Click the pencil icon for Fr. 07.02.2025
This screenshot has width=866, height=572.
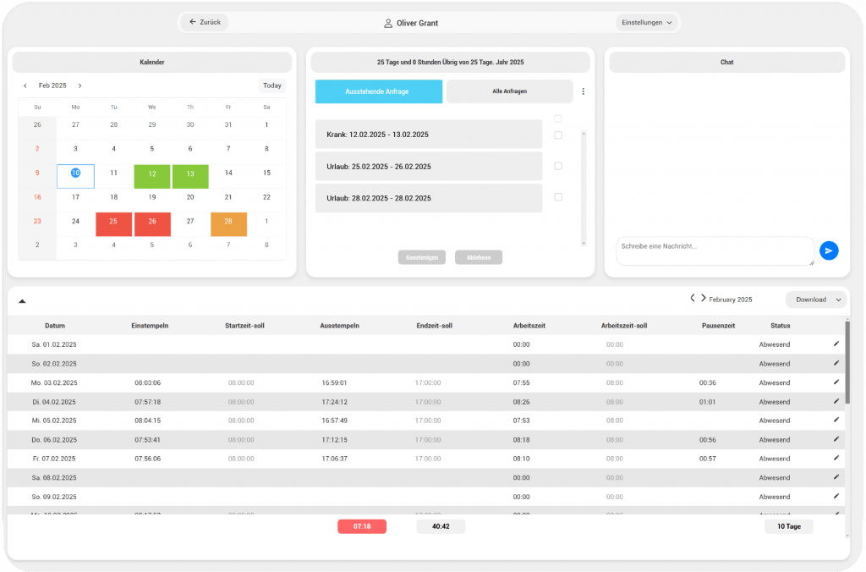point(836,458)
